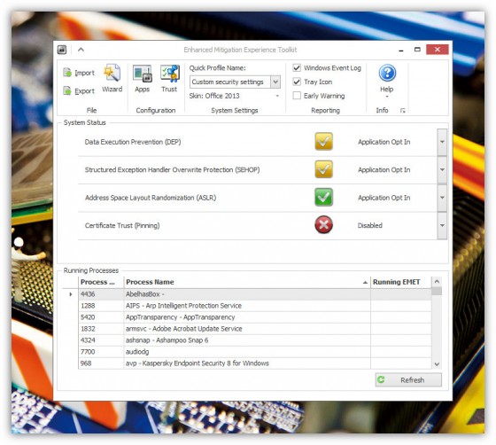Close the EMET window

438,50
